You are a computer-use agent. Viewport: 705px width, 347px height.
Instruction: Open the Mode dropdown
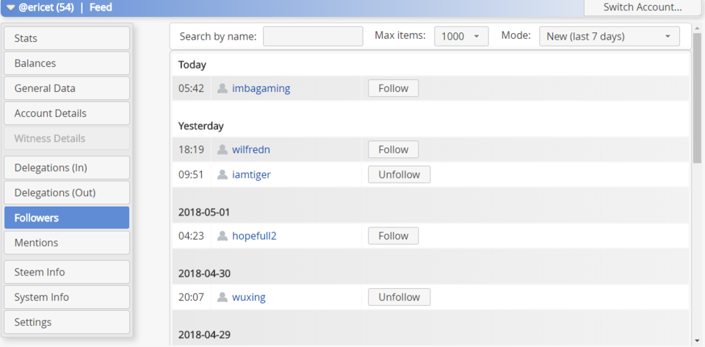click(609, 36)
